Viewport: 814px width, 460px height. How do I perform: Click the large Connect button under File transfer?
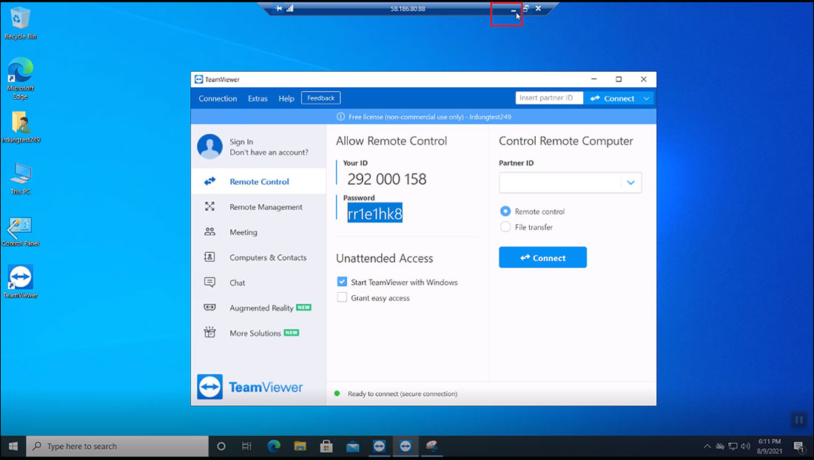(x=542, y=257)
